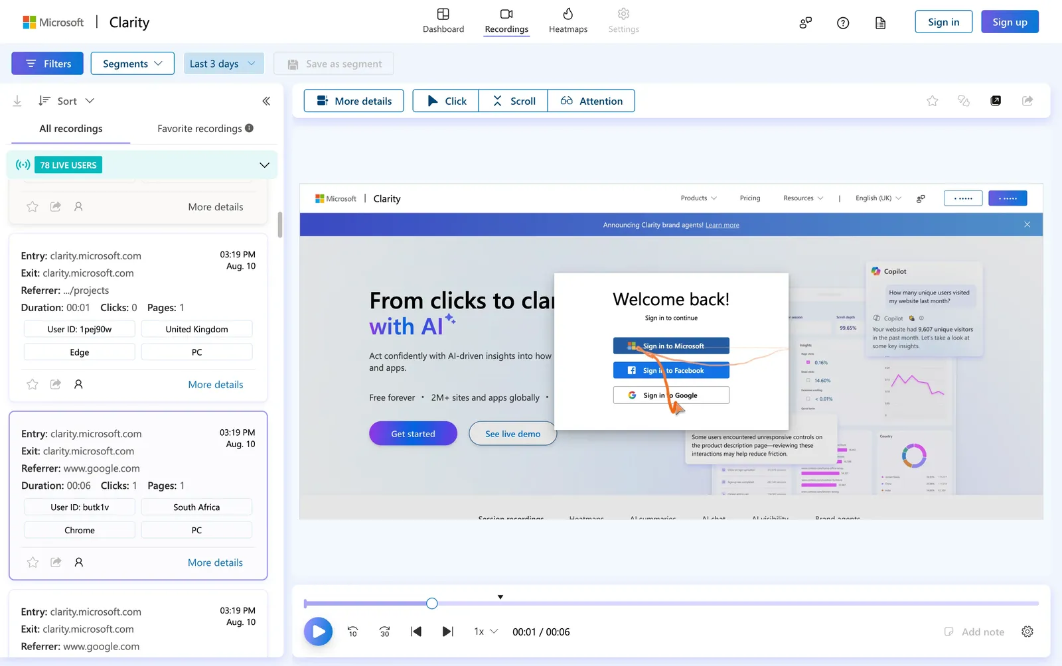
Task: Share the top partially shown recording card
Action: point(56,206)
